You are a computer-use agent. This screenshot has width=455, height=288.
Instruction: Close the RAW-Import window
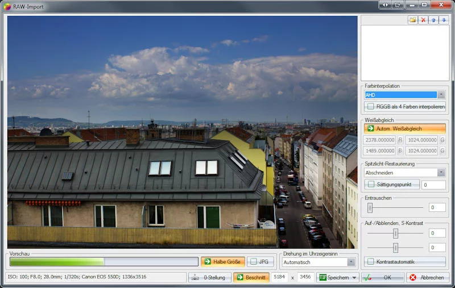[x=441, y=5]
